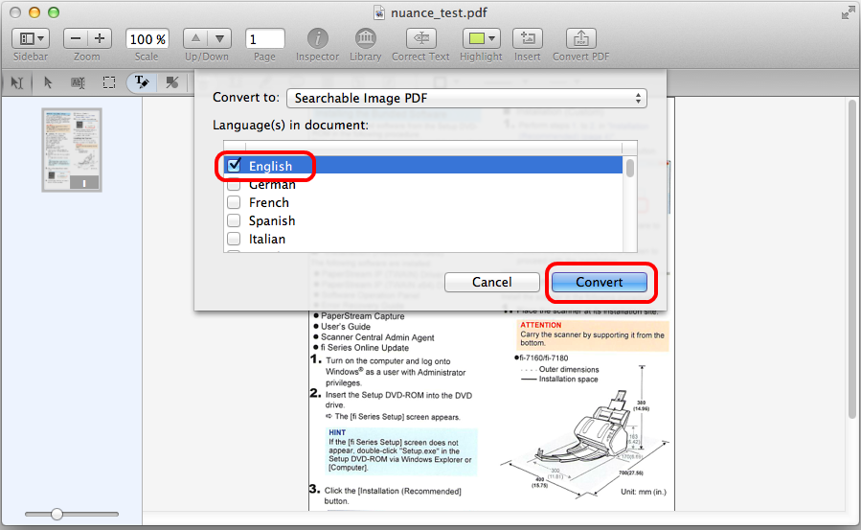The height and width of the screenshot is (530, 861).
Task: Cancel the conversion dialog
Action: [x=491, y=282]
